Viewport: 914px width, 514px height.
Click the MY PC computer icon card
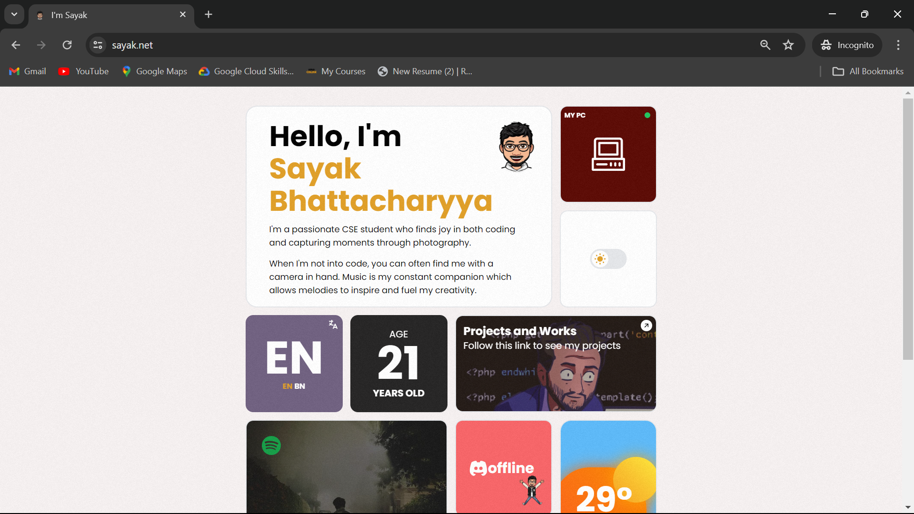coord(608,154)
